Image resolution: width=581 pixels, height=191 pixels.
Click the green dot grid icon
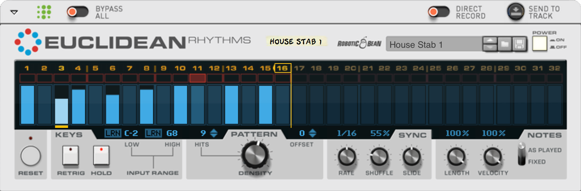44,12
